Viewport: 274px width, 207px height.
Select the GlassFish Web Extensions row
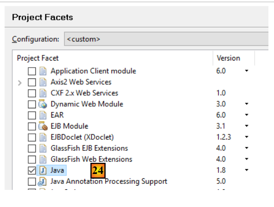tap(91, 159)
